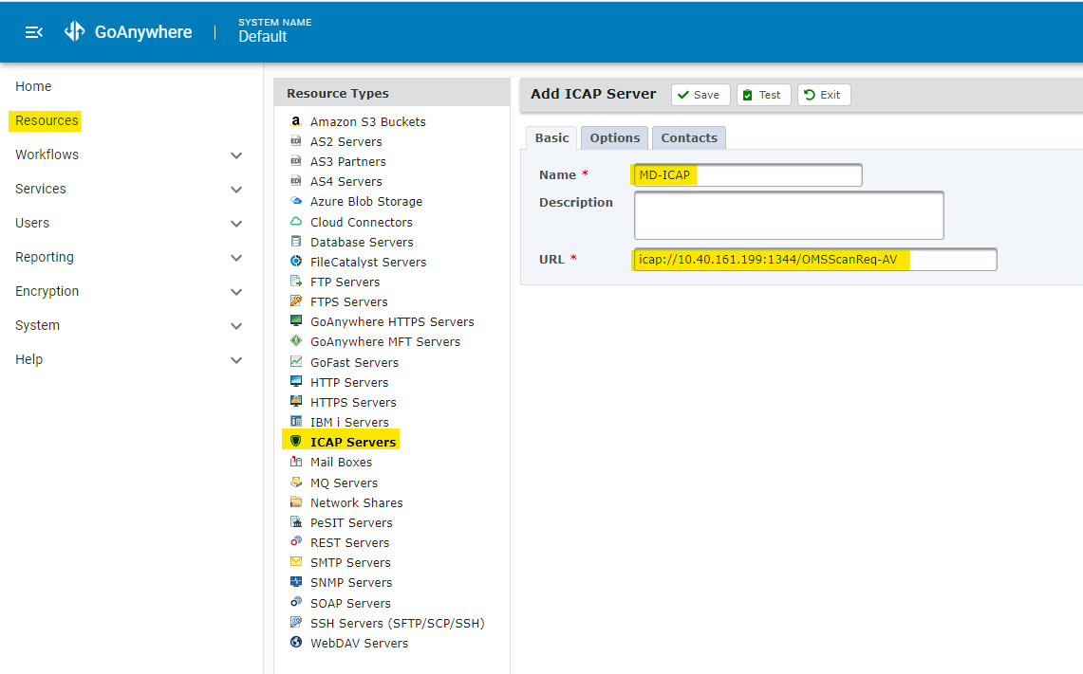Click the Name field containing MD-ICAP
This screenshot has height=674, width=1083.
748,175
